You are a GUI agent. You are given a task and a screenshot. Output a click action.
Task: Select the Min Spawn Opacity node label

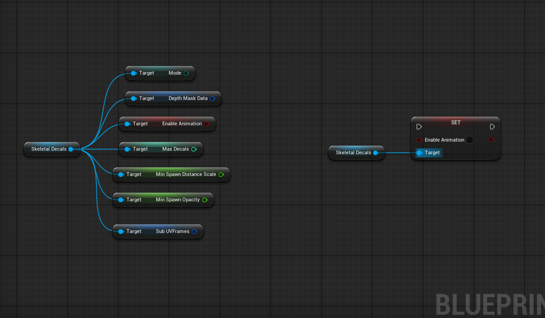(178, 200)
